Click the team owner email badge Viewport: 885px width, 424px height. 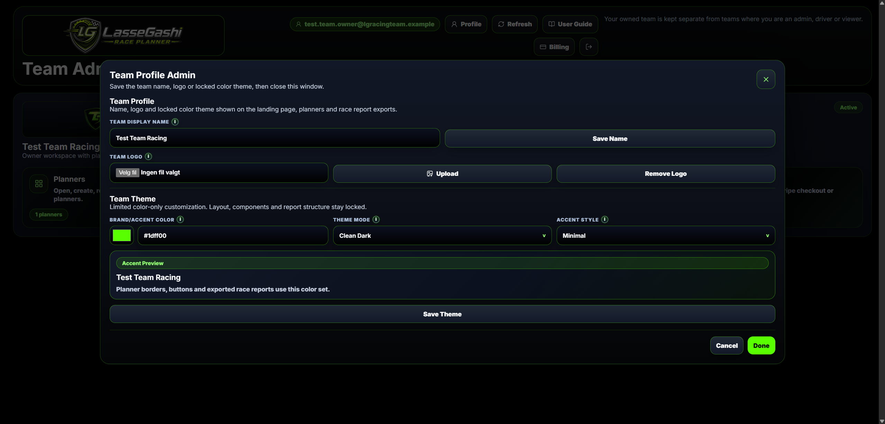pyautogui.click(x=365, y=24)
